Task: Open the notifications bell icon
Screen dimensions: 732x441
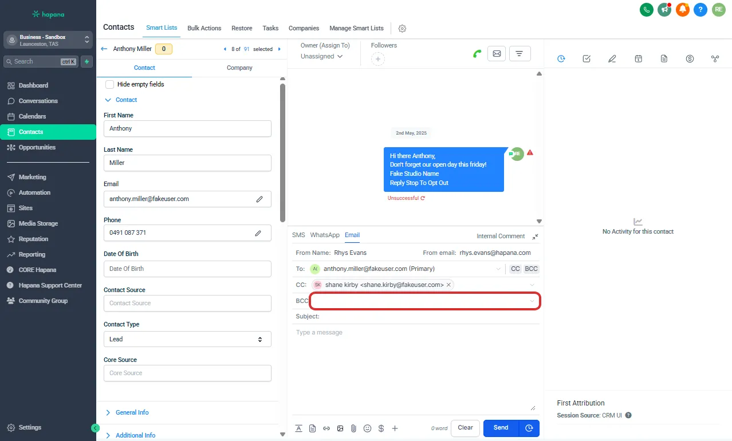Action: click(682, 9)
